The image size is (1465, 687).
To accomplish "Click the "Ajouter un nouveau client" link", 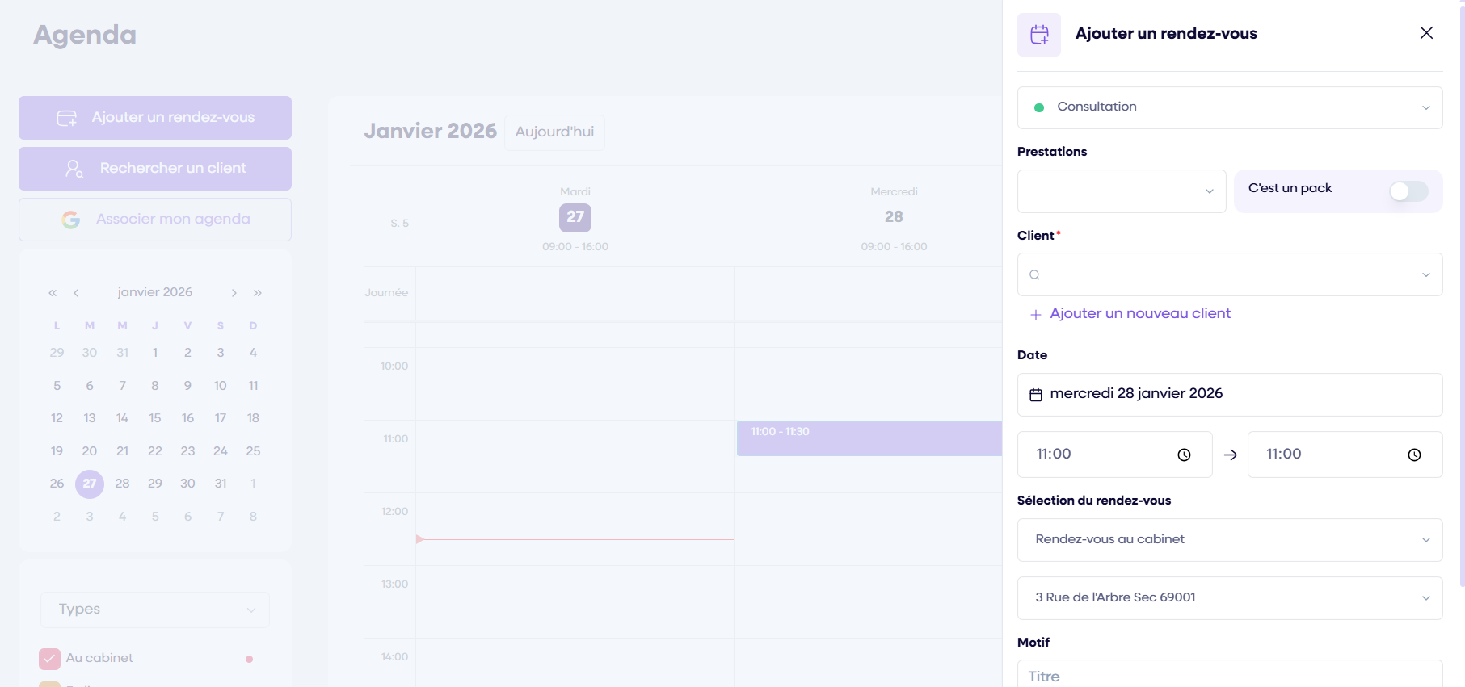I will [x=1139, y=314].
